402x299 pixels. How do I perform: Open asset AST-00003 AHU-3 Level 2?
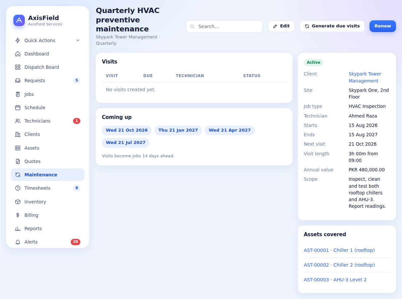(x=335, y=280)
